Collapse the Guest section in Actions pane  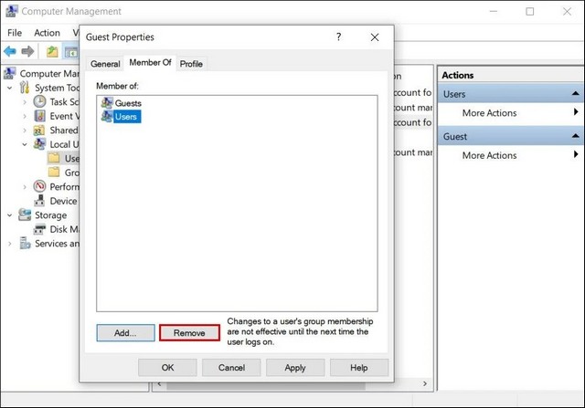click(x=575, y=136)
